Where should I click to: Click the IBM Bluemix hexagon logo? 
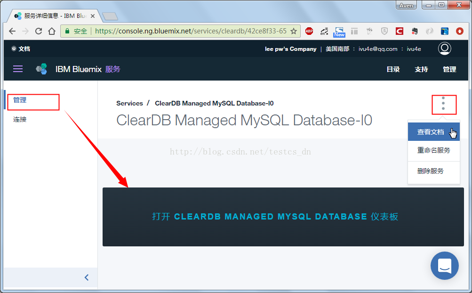pyautogui.click(x=41, y=69)
